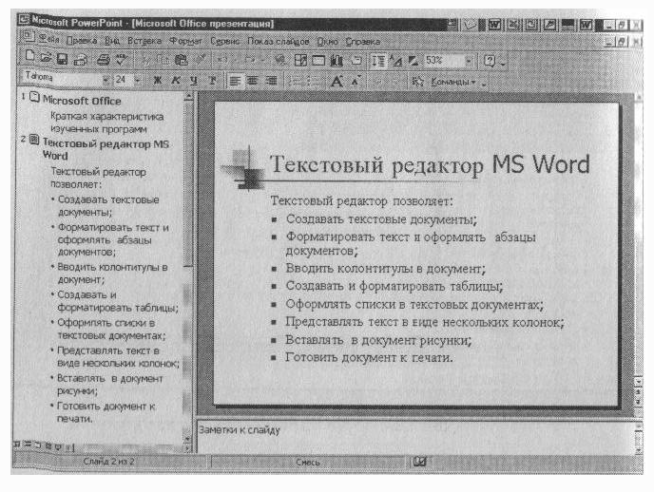Click the Insert Hyperlink globe icon

click(x=279, y=61)
